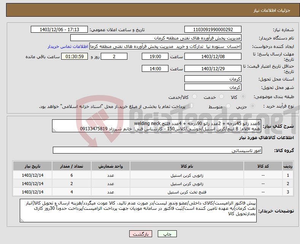
Task: Select the کالا radio button
Action: (243, 97)
